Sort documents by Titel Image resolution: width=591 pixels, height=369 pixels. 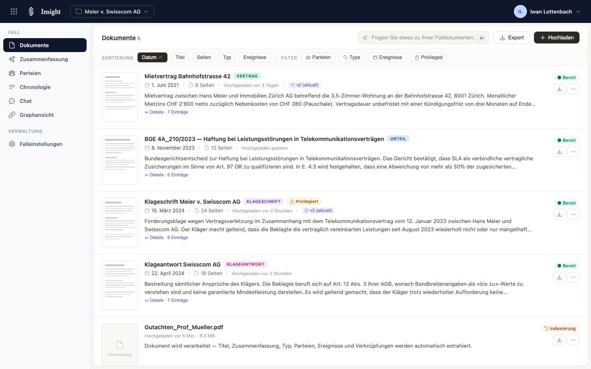(180, 57)
